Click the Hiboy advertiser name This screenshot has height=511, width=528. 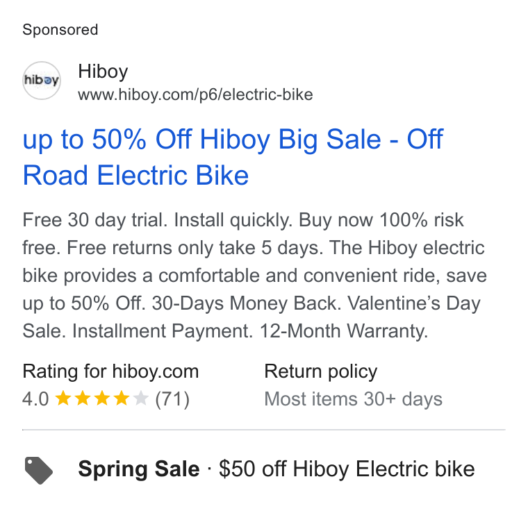pyautogui.click(x=103, y=72)
